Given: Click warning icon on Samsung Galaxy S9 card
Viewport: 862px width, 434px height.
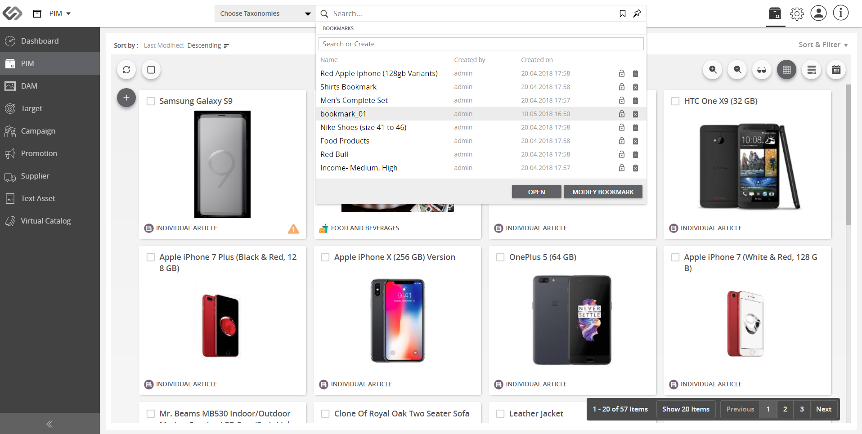Looking at the screenshot, I should 293,229.
